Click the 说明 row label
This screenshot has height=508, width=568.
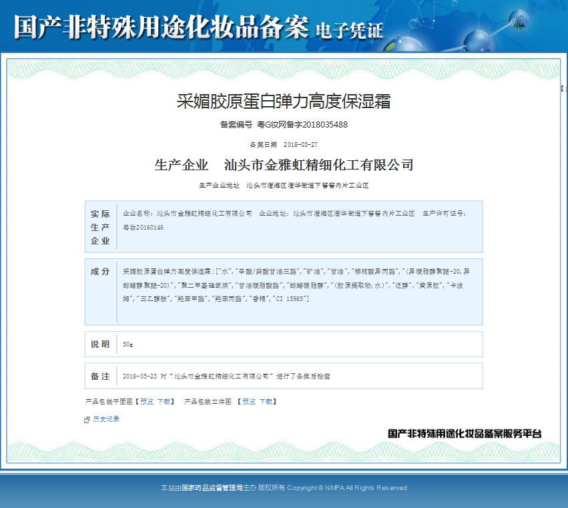[100, 344]
